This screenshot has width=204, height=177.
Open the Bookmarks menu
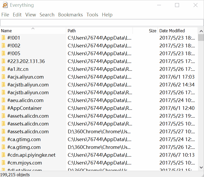click(70, 15)
